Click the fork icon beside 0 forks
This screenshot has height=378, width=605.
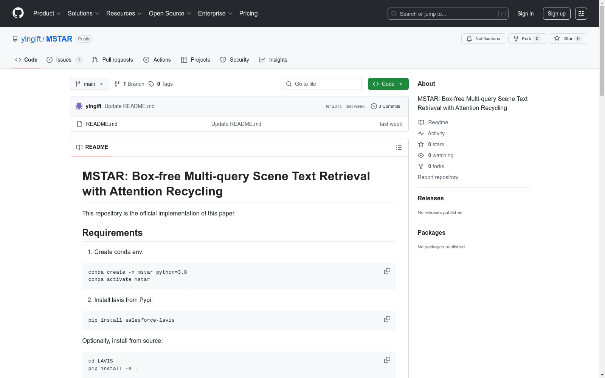(421, 166)
